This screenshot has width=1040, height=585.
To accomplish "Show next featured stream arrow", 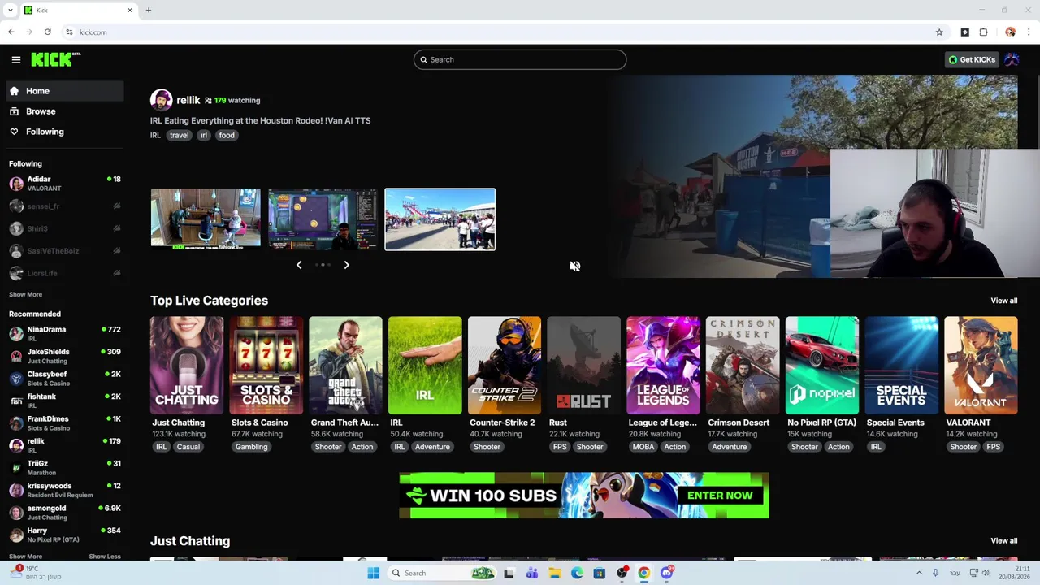I will (x=346, y=265).
